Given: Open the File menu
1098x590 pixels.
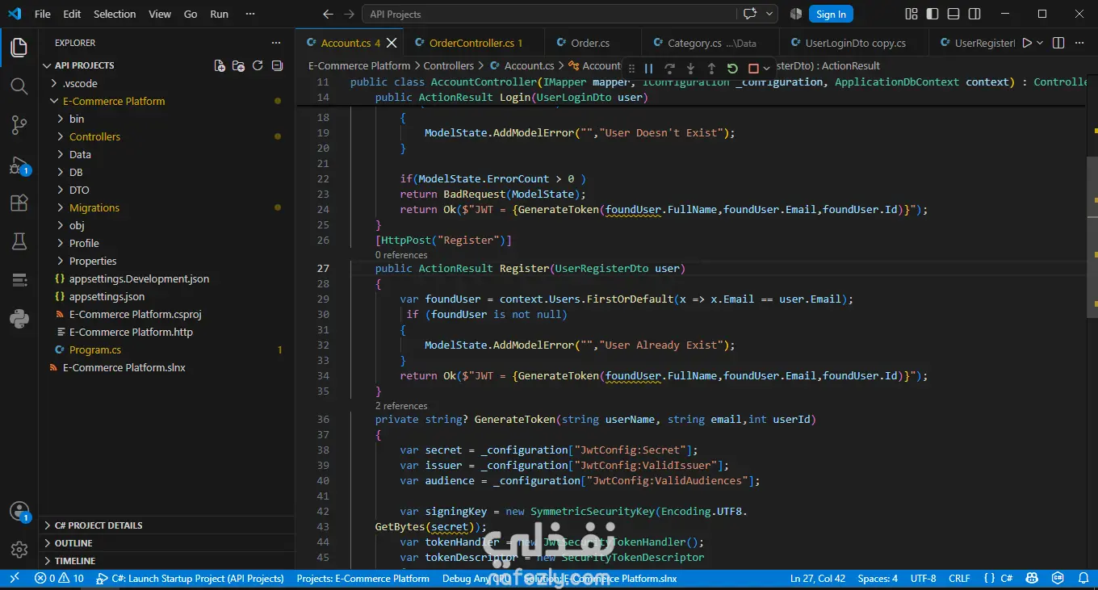Looking at the screenshot, I should (x=43, y=14).
